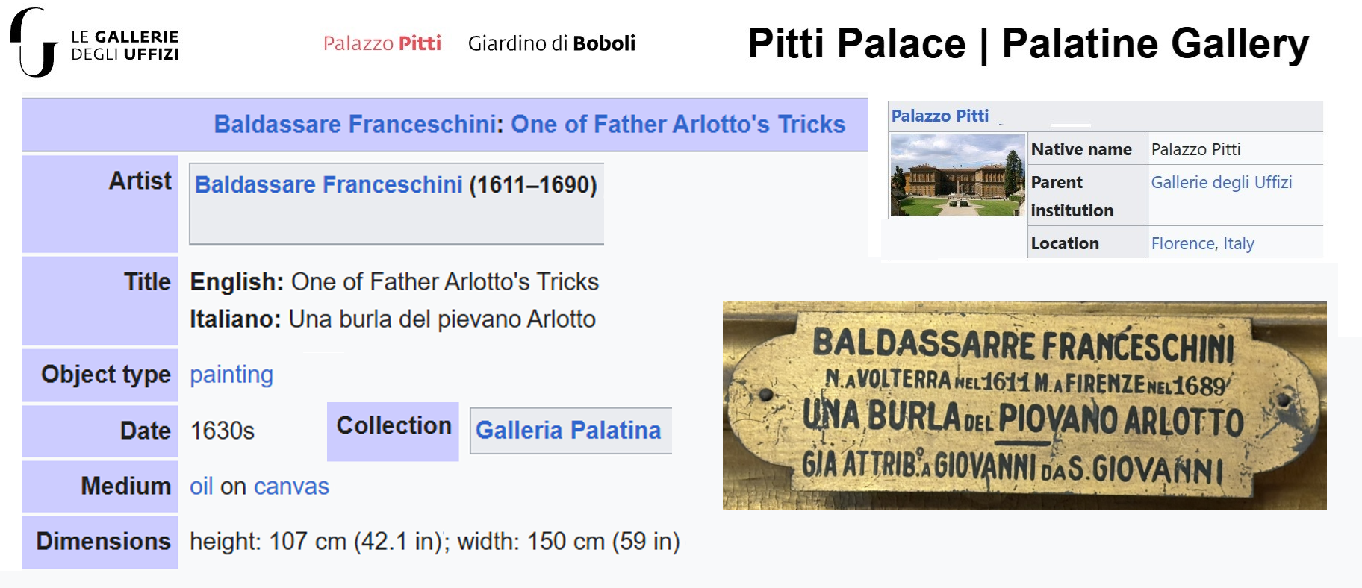
Task: Click the LE GALLERIE DEGLI UFFIZI wordmark
Action: tap(125, 45)
